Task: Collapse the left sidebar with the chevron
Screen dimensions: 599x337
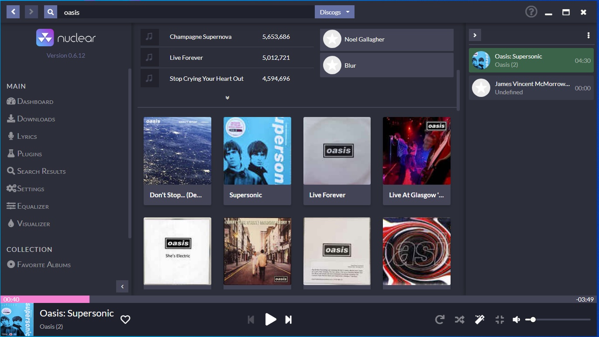Action: [x=122, y=286]
